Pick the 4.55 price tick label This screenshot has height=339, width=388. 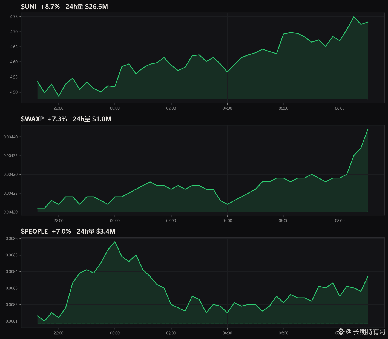click(14, 77)
